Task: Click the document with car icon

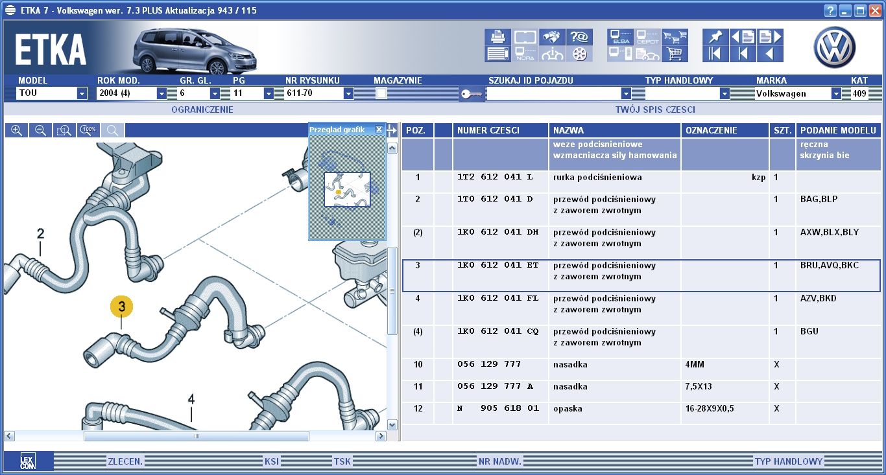Action: pyautogui.click(x=648, y=54)
